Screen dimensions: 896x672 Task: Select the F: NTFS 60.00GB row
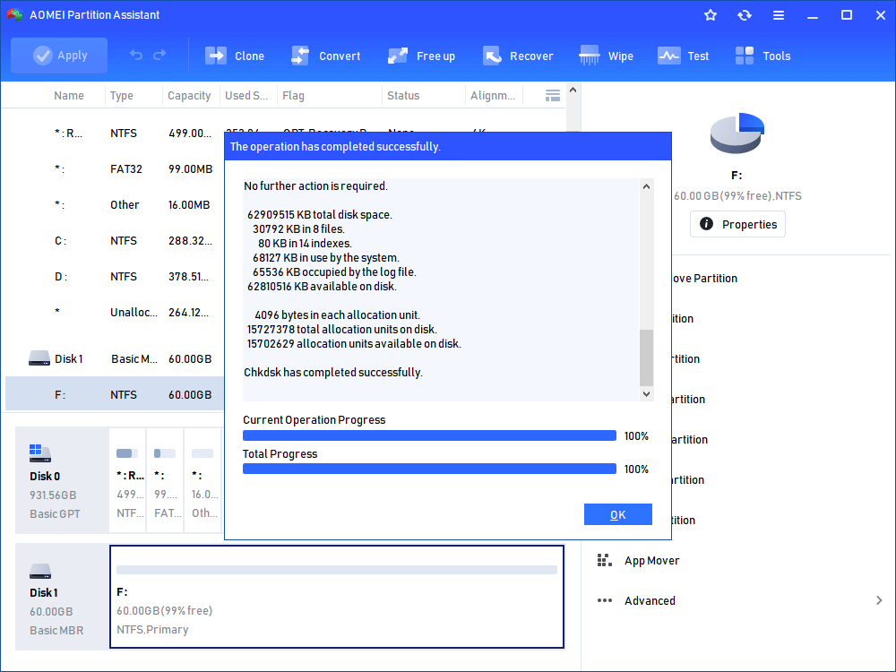115,394
